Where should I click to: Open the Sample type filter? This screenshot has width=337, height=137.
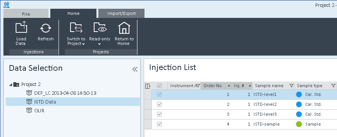pyautogui.click(x=333, y=86)
